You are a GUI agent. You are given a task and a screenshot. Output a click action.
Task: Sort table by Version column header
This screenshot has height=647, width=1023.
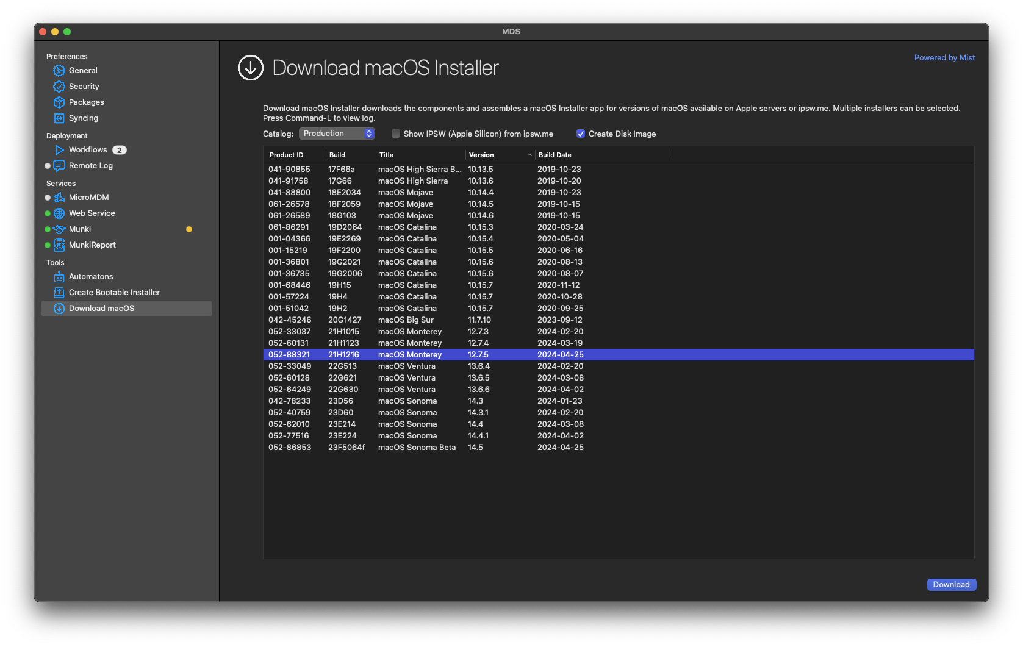[500, 155]
